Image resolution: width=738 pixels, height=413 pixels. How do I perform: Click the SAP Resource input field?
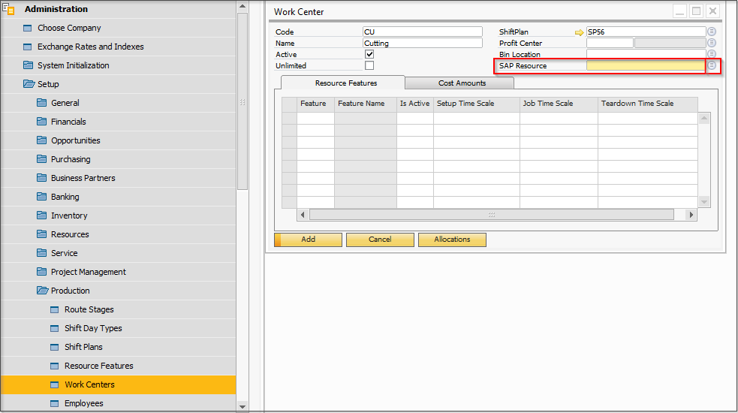pos(645,66)
